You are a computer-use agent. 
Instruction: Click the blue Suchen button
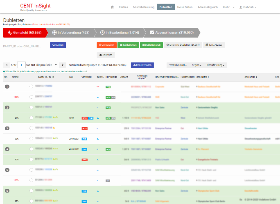point(58,45)
